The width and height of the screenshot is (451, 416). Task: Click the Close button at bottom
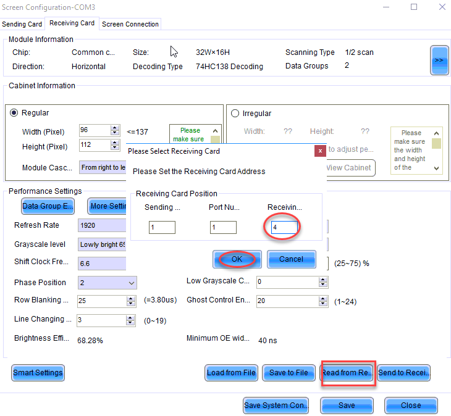[411, 406]
